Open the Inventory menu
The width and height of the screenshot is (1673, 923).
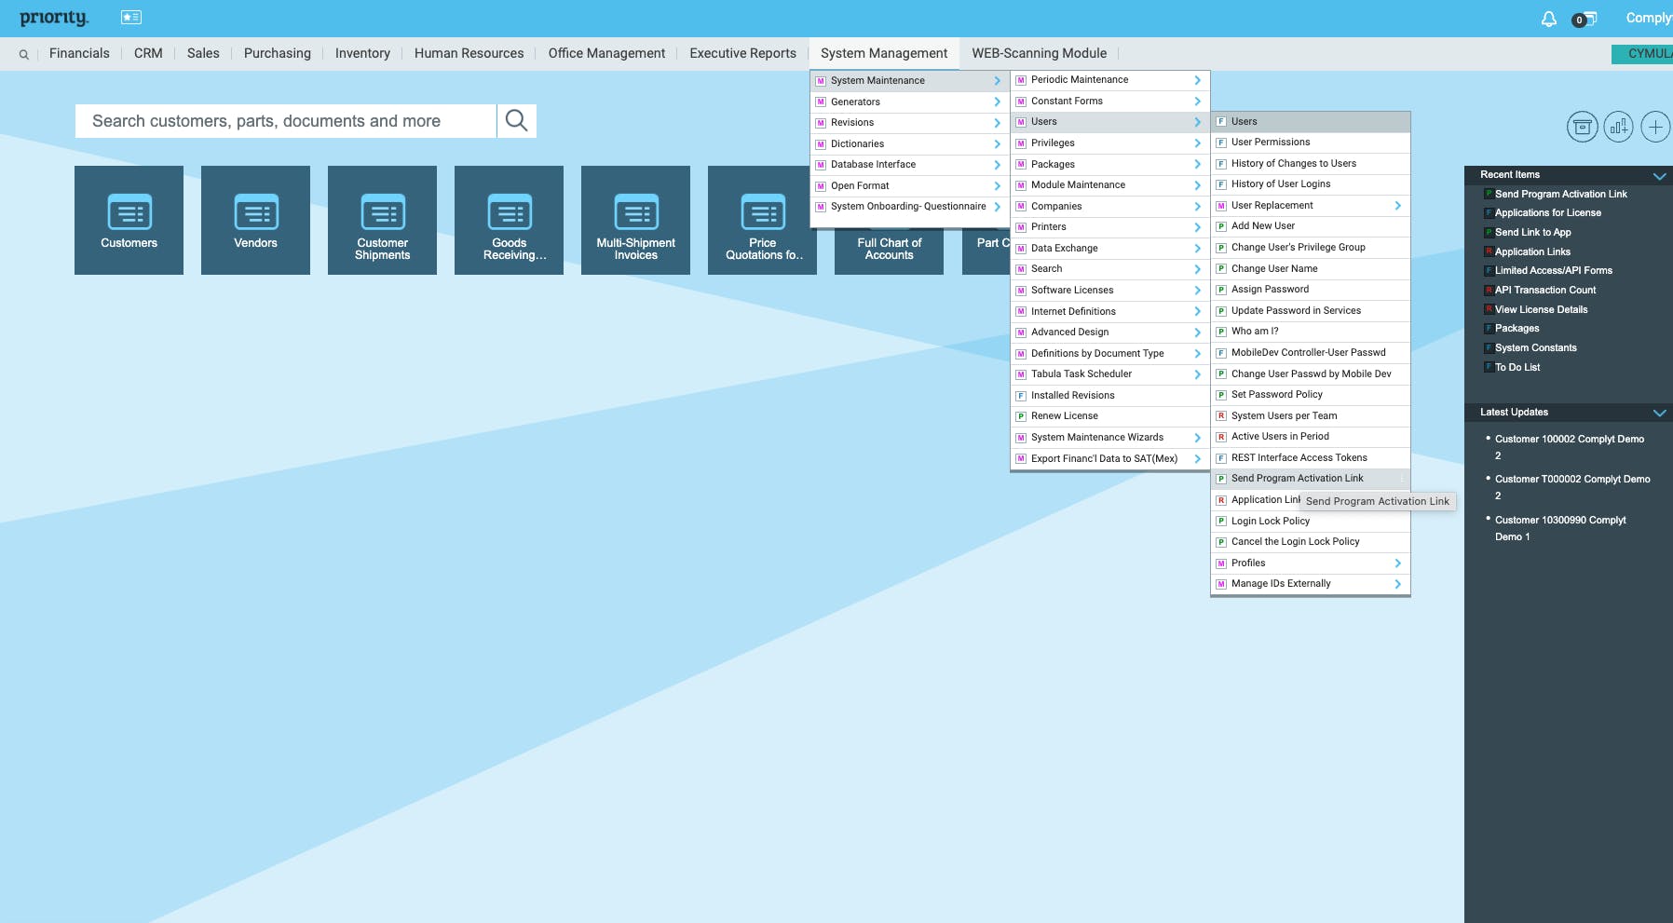[362, 53]
